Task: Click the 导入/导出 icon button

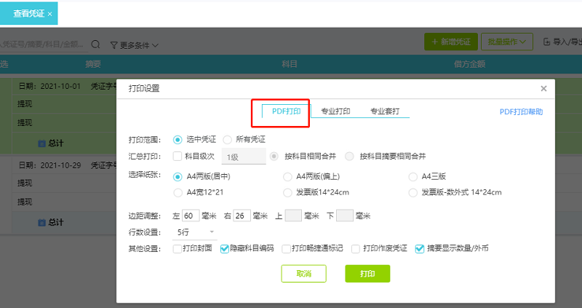Action: (x=547, y=42)
